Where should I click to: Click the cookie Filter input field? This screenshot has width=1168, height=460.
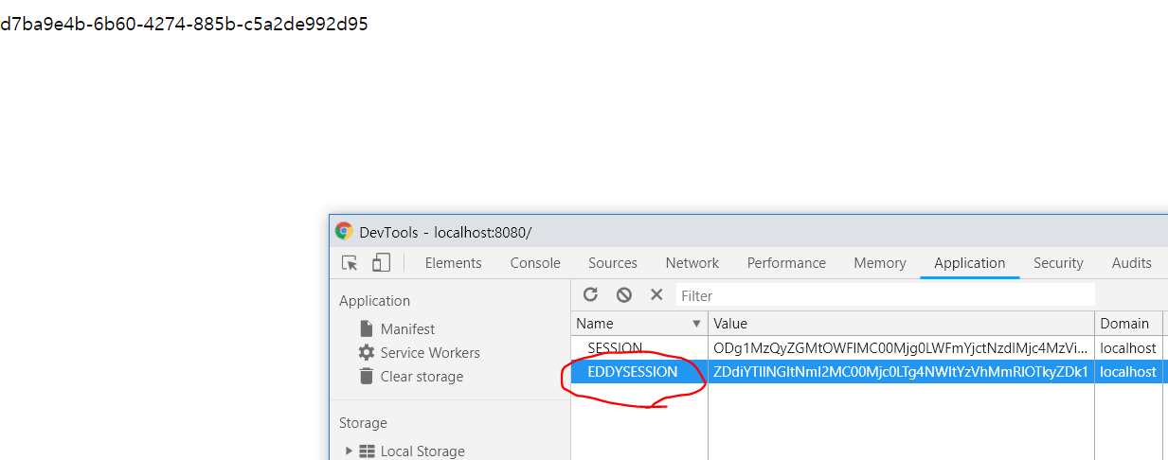(885, 295)
